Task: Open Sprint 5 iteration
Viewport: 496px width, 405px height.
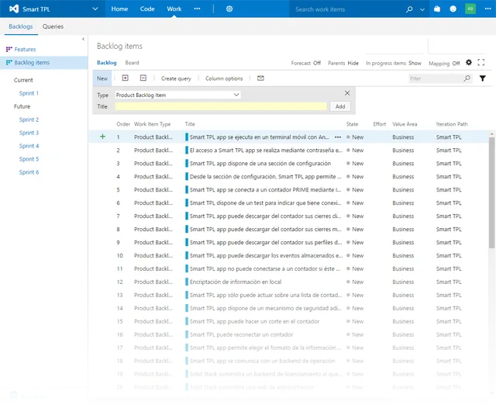Action: click(x=29, y=159)
